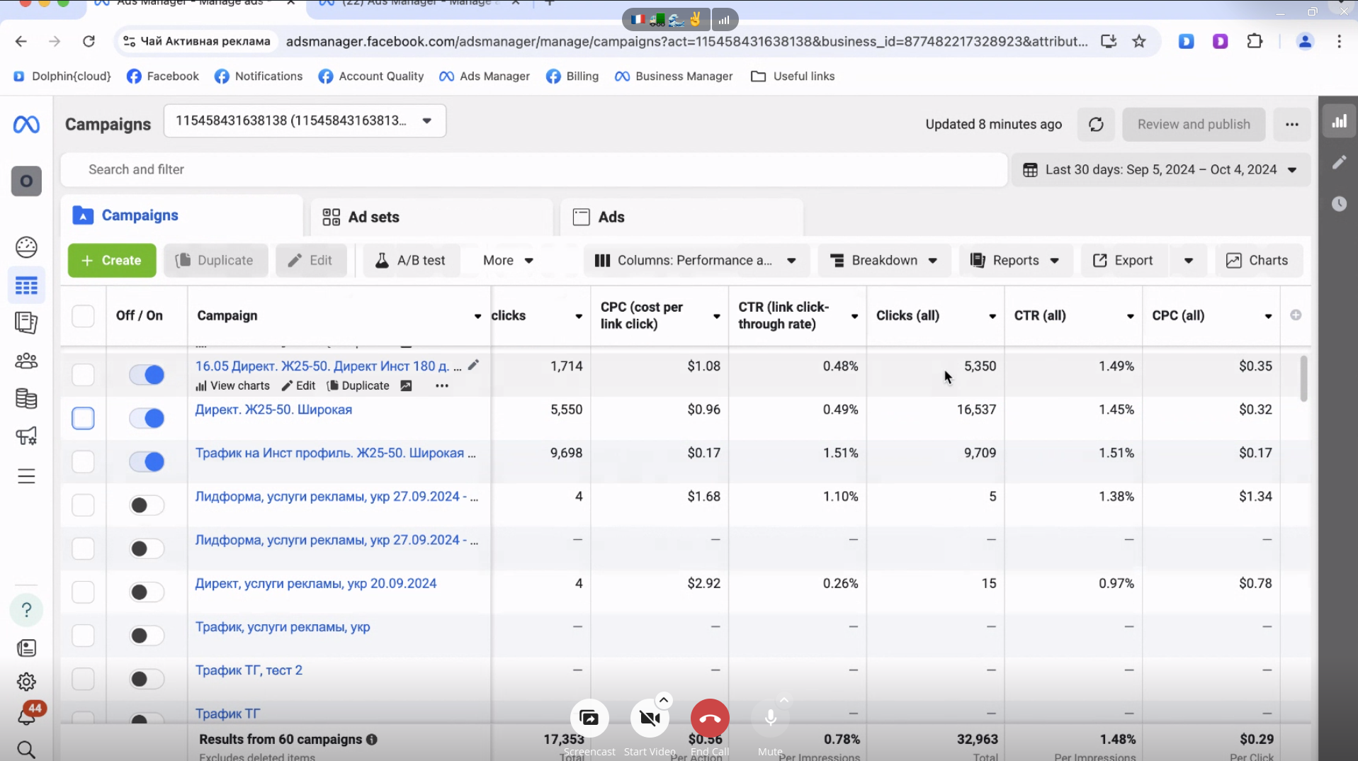Click the table vertical scrollbar
Screen dimensions: 1358x761
click(x=1303, y=378)
